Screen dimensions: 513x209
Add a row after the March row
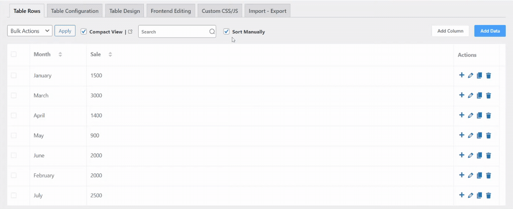[461, 95]
